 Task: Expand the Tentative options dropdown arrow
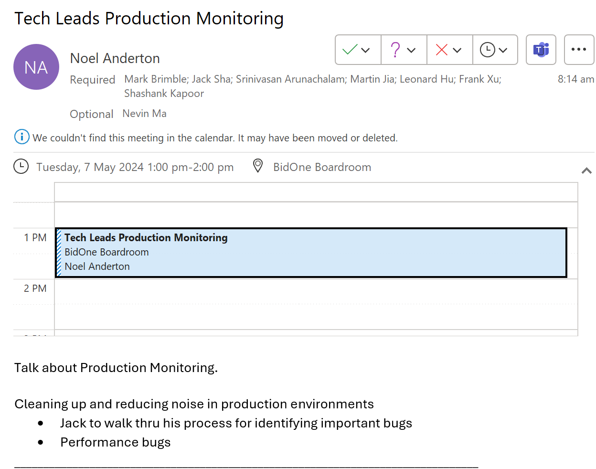point(411,50)
